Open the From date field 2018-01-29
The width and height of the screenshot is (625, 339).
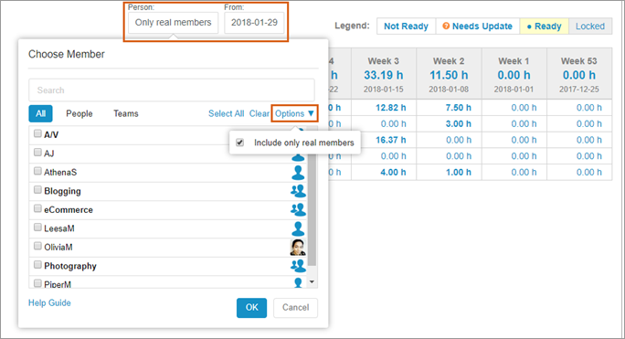254,23
